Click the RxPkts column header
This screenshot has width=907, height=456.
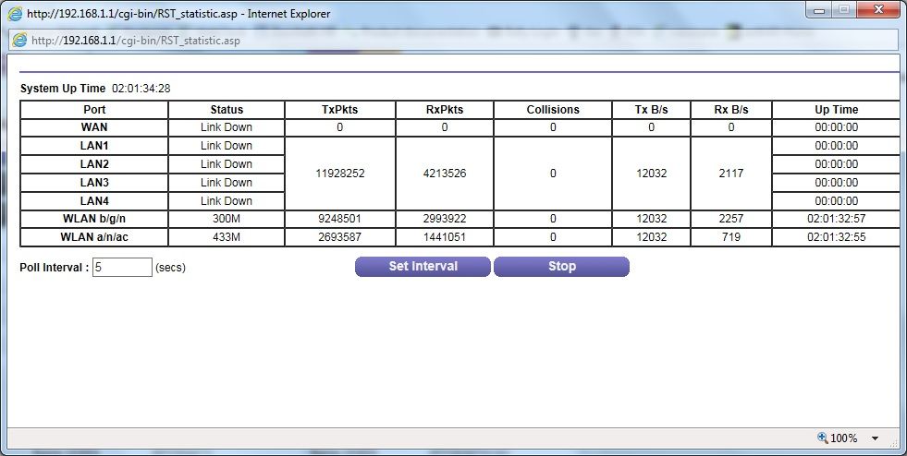pos(444,110)
